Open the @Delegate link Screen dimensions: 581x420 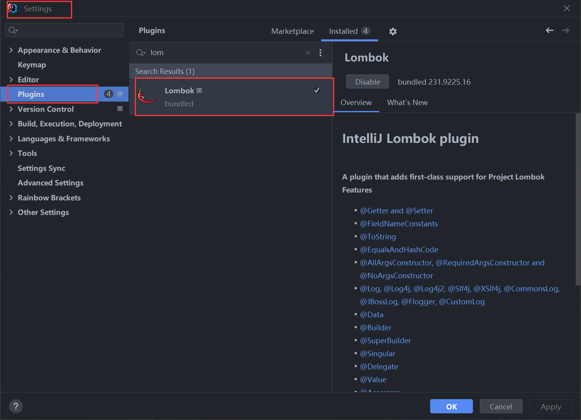(x=379, y=366)
